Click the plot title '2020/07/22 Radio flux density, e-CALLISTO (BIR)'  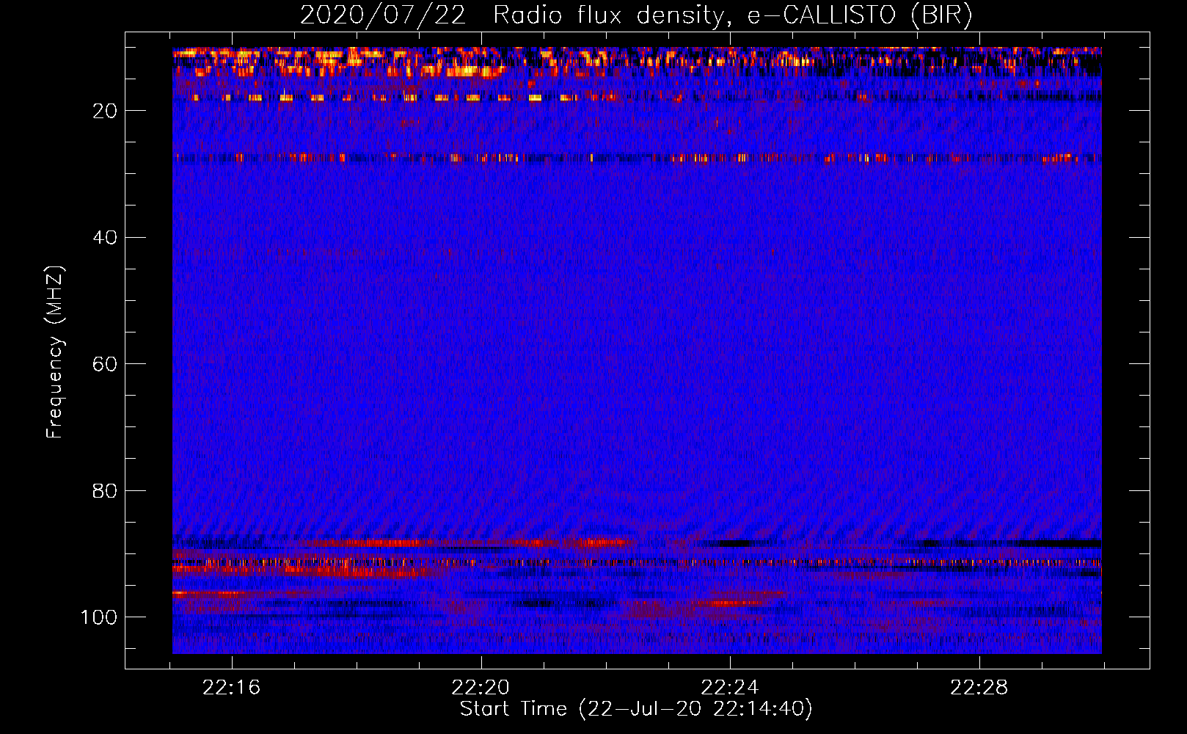coord(636,15)
